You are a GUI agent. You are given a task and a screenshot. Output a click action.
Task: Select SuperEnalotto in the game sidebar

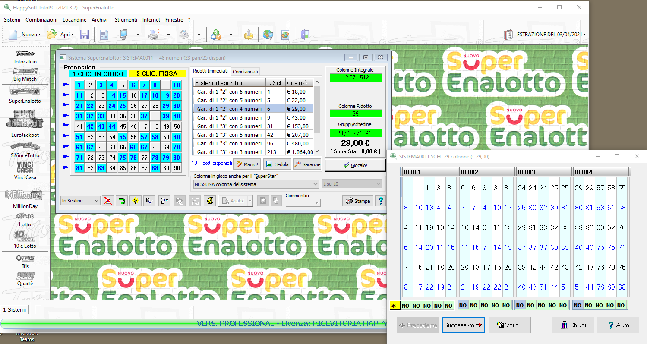click(25, 95)
